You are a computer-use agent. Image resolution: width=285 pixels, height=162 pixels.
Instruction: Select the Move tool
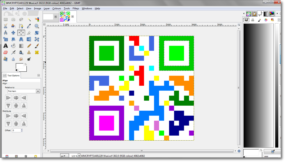tap(13, 33)
